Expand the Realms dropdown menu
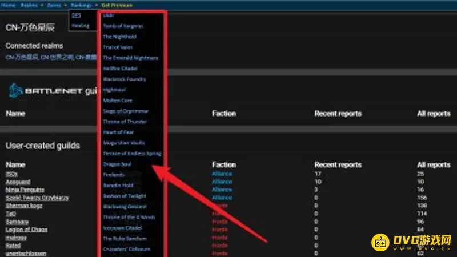The height and width of the screenshot is (257, 457). tap(32, 5)
